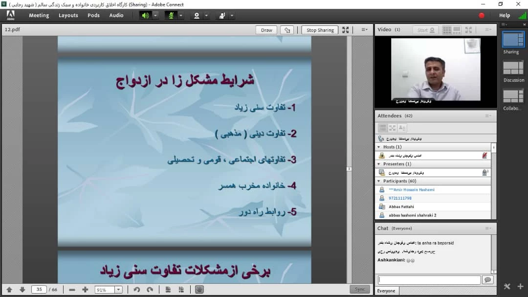Toggle the green microphone button
The height and width of the screenshot is (297, 528).
pos(171,15)
